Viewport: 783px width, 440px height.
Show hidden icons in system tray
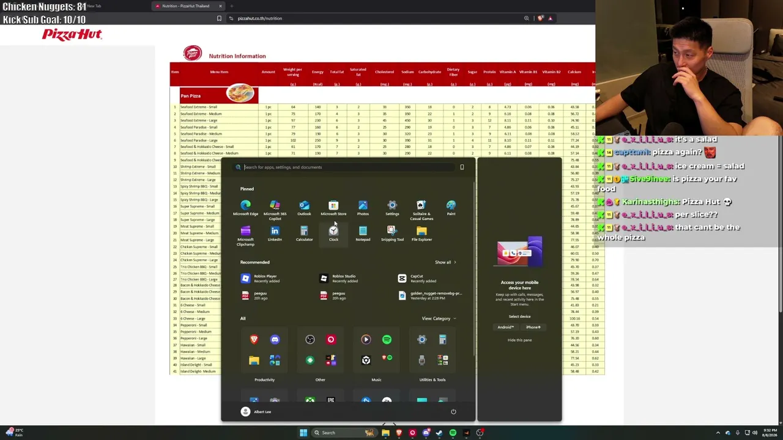click(718, 433)
